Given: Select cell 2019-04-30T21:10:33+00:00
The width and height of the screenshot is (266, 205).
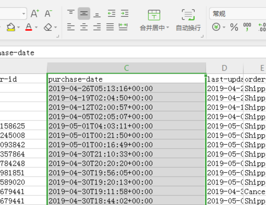Looking at the screenshot, I should [x=126, y=154].
